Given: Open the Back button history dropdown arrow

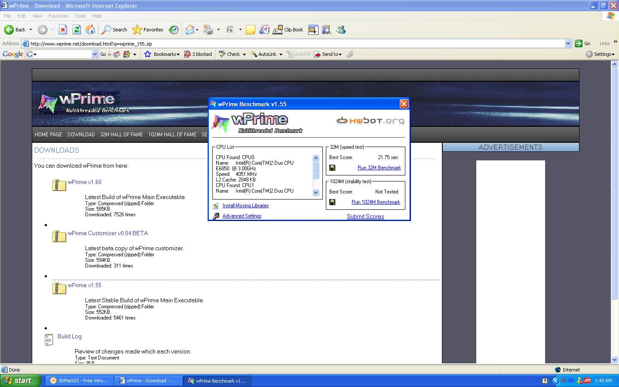Looking at the screenshot, I should click(31, 30).
